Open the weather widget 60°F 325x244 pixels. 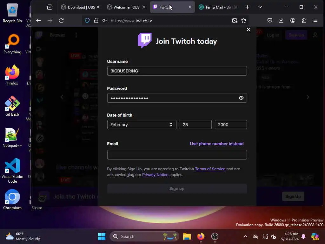coord(23,236)
